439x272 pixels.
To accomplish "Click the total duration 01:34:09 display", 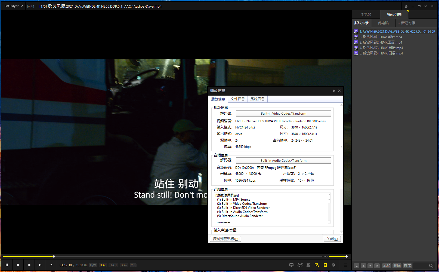I will 81,265.
